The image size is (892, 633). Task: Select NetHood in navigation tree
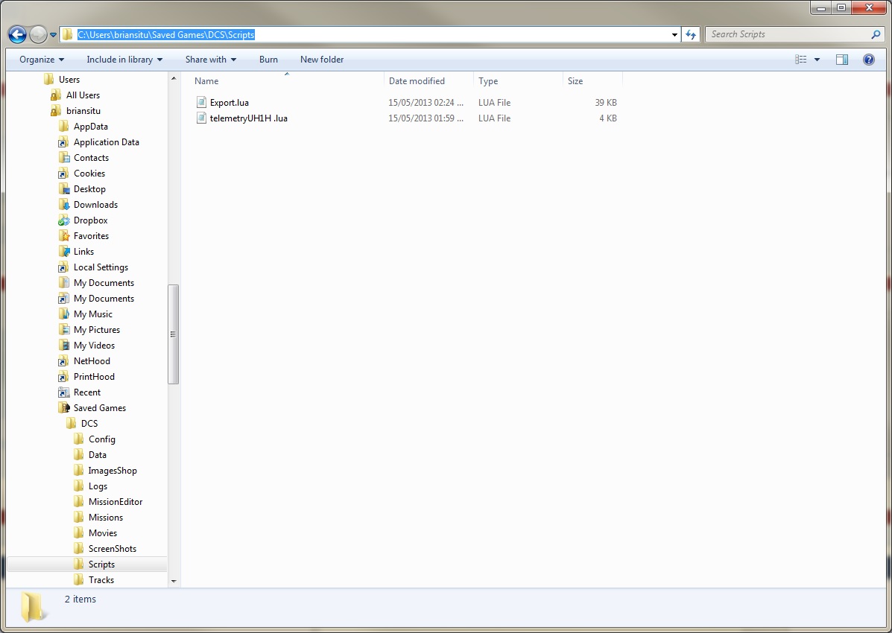[92, 361]
